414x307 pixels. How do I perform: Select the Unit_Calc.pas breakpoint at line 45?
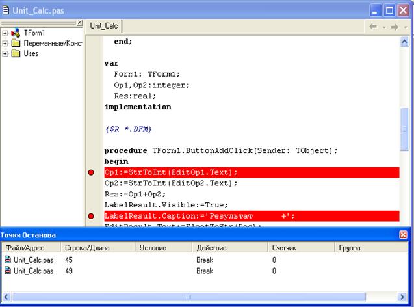point(34,260)
